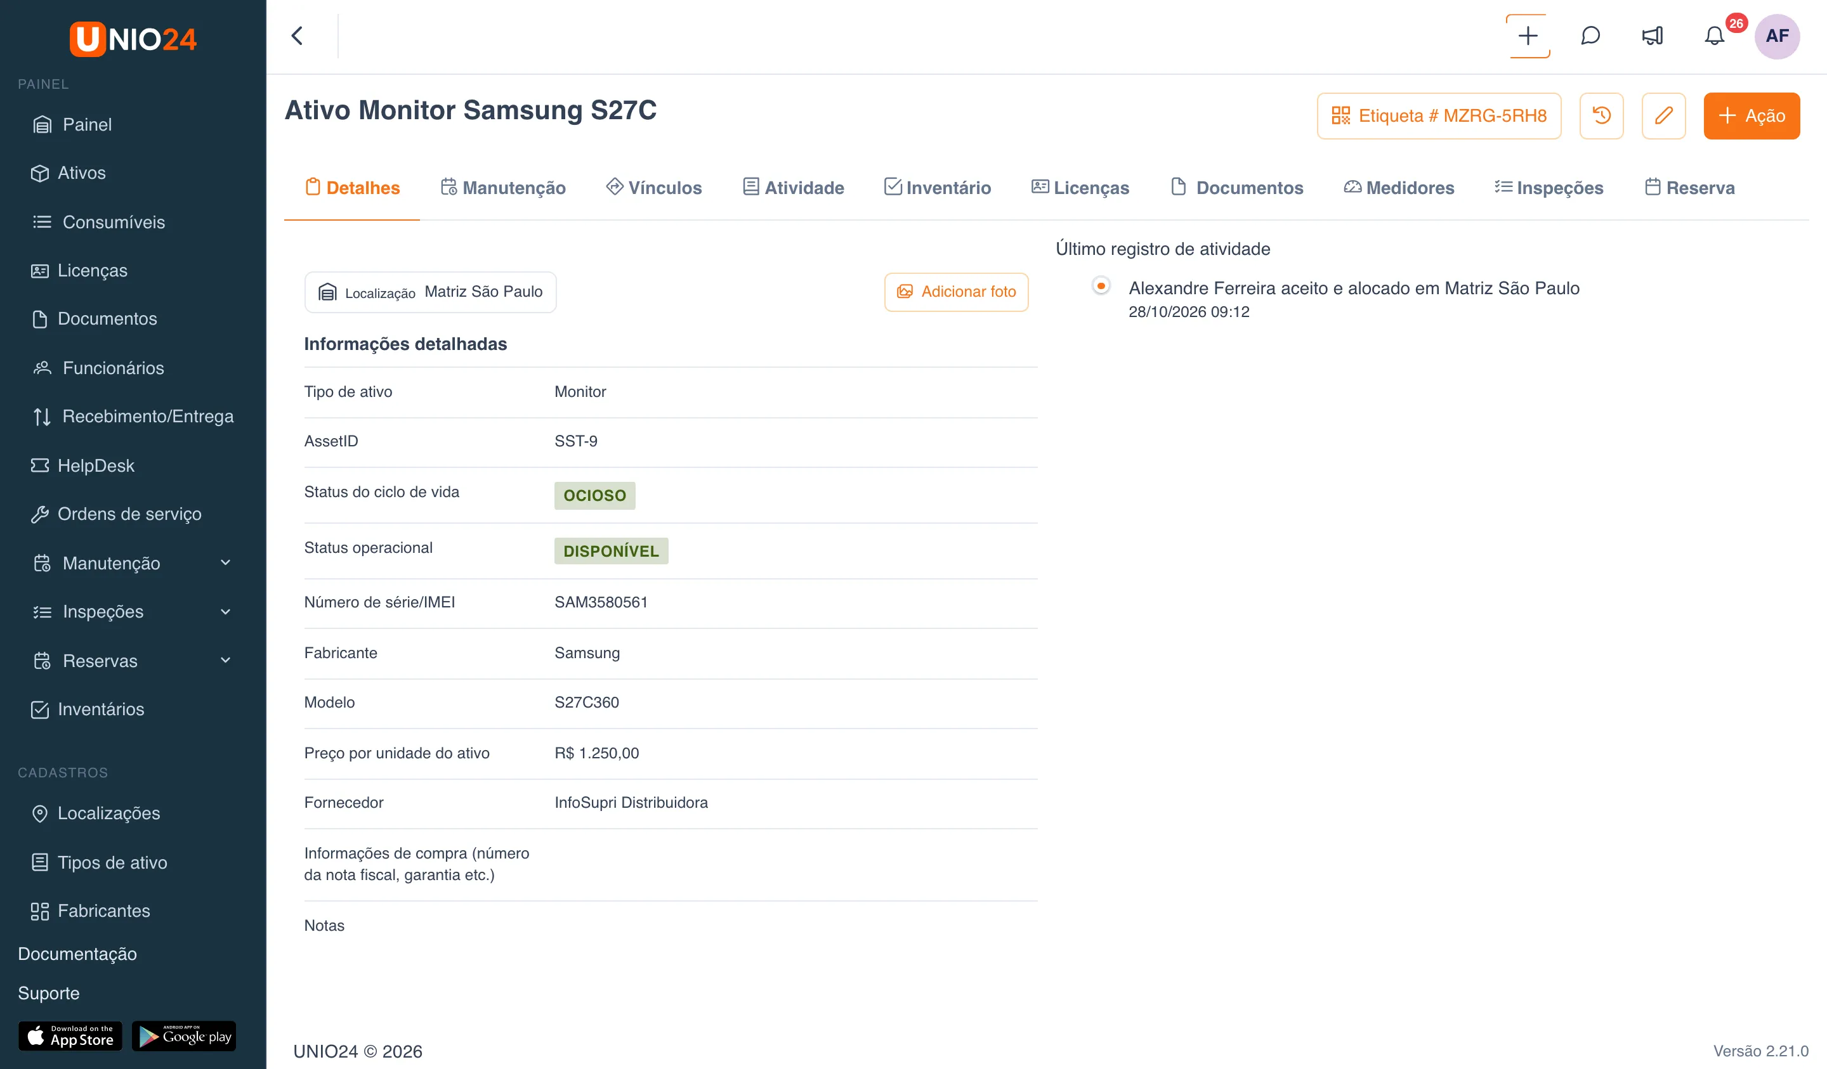The width and height of the screenshot is (1827, 1069).
Task: Expand Reservas sidebar chevron
Action: click(225, 660)
